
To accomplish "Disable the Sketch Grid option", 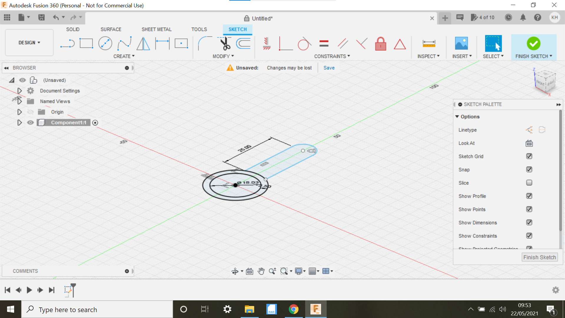I will (x=529, y=156).
